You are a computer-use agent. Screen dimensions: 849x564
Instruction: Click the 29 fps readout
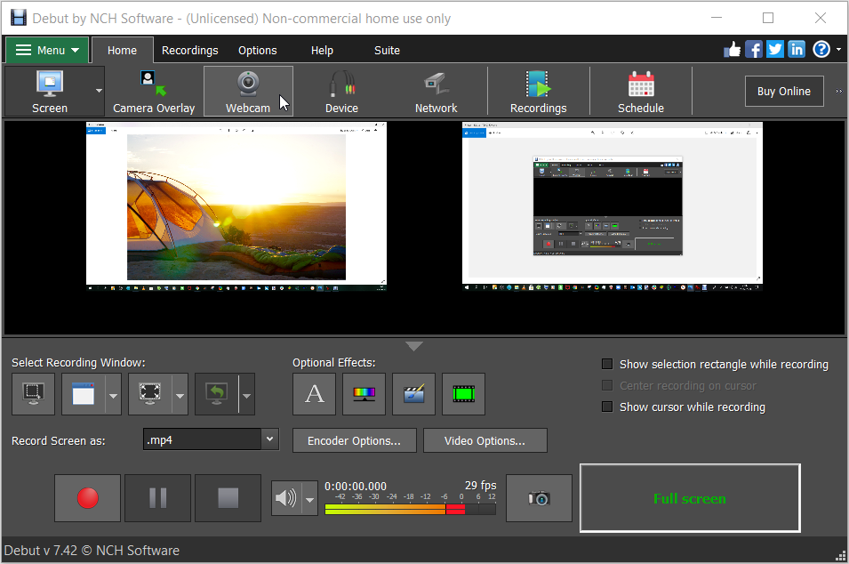(481, 486)
